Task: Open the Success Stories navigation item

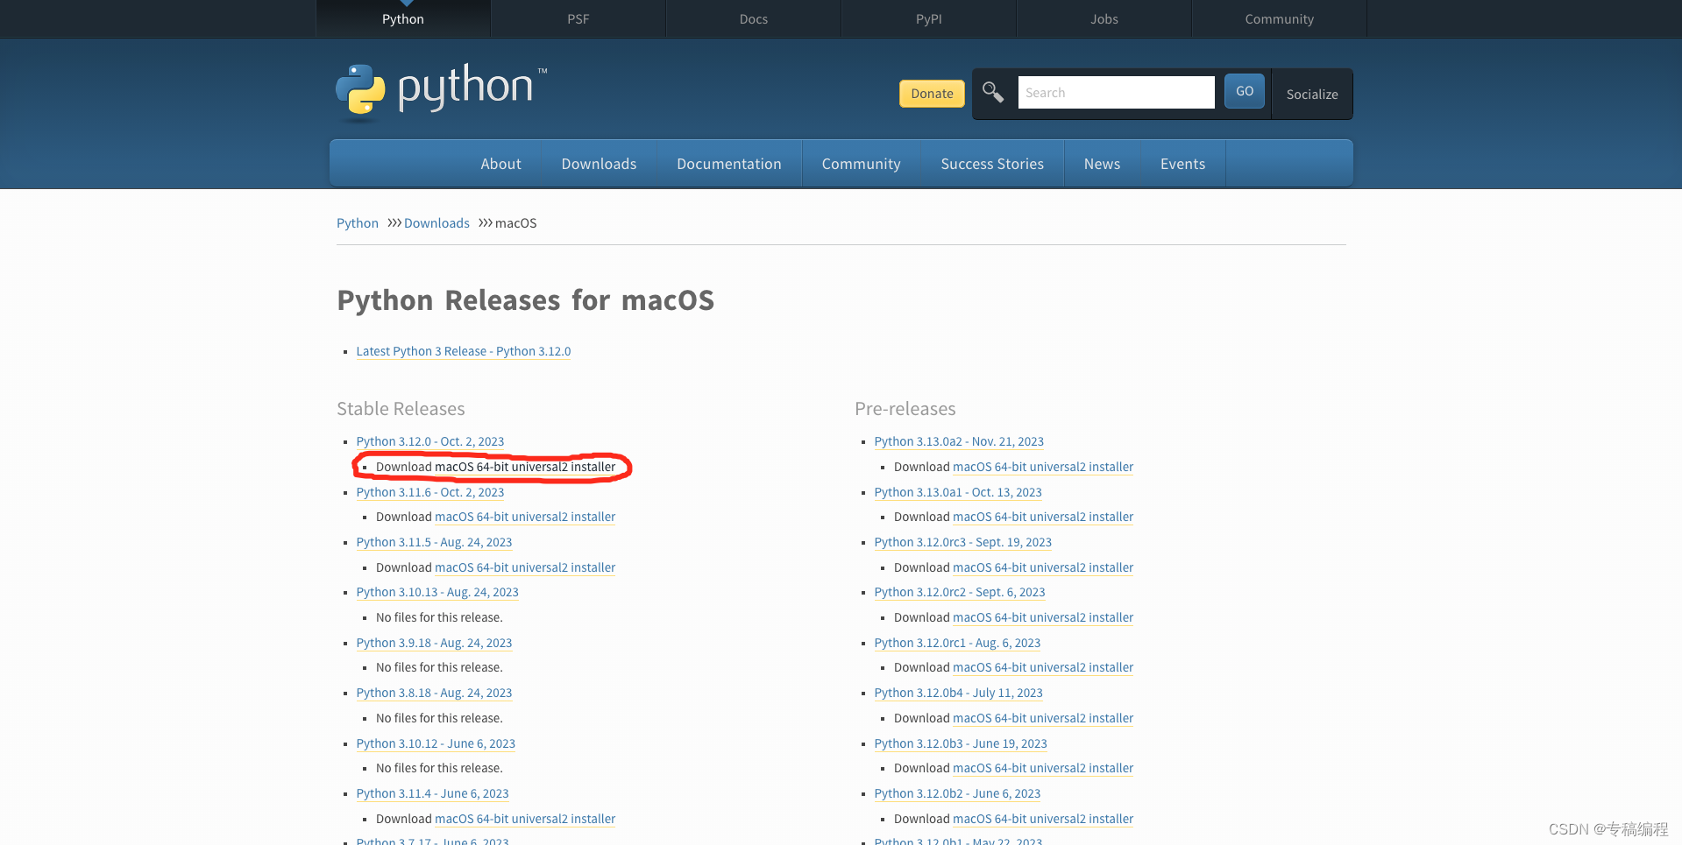Action: (x=992, y=164)
